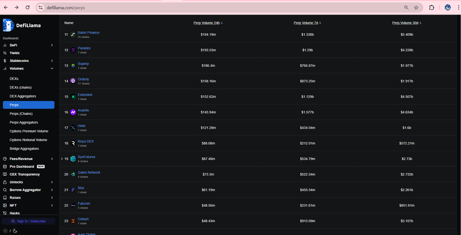Reload the page with the refresh icon
The height and width of the screenshot is (235, 461).
[x=28, y=7]
